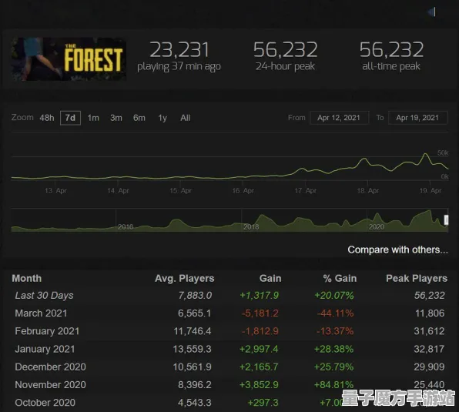
Task: Select the March 2021 table row
Action: coord(229,313)
